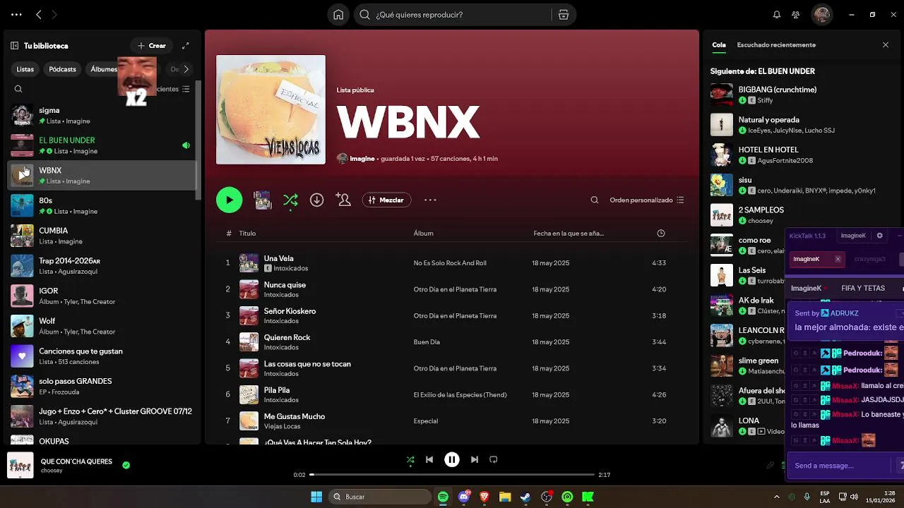Open Brave browser from taskbar

[x=484, y=497]
